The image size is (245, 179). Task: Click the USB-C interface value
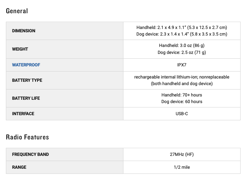click(x=181, y=114)
